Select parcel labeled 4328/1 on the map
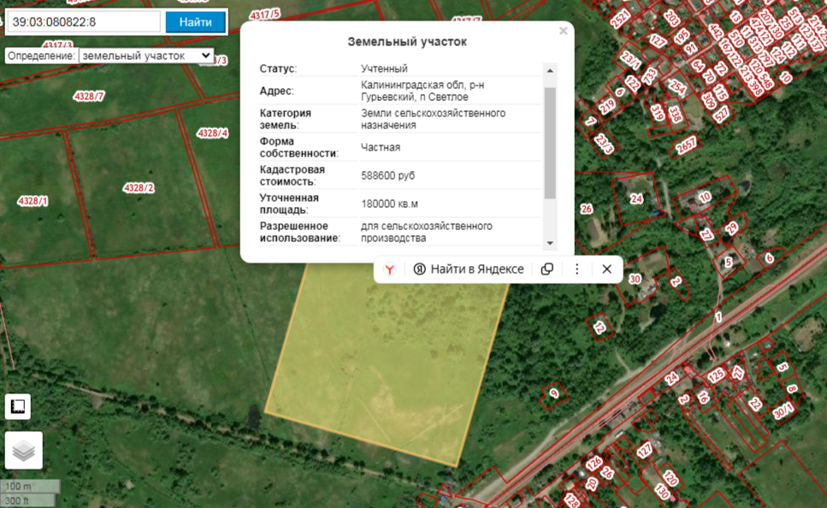This screenshot has height=508, width=827. tap(32, 201)
